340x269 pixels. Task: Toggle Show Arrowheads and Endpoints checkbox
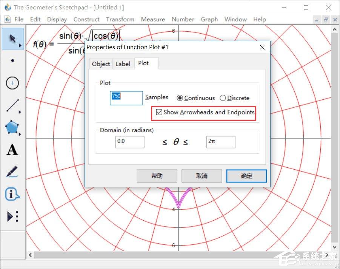tap(159, 112)
